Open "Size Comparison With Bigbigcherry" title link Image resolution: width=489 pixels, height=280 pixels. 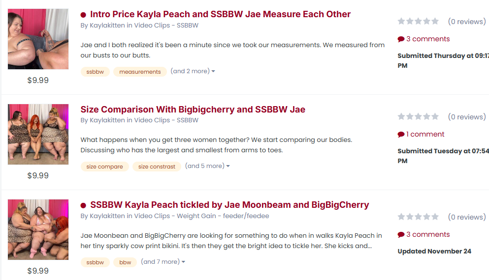(193, 110)
